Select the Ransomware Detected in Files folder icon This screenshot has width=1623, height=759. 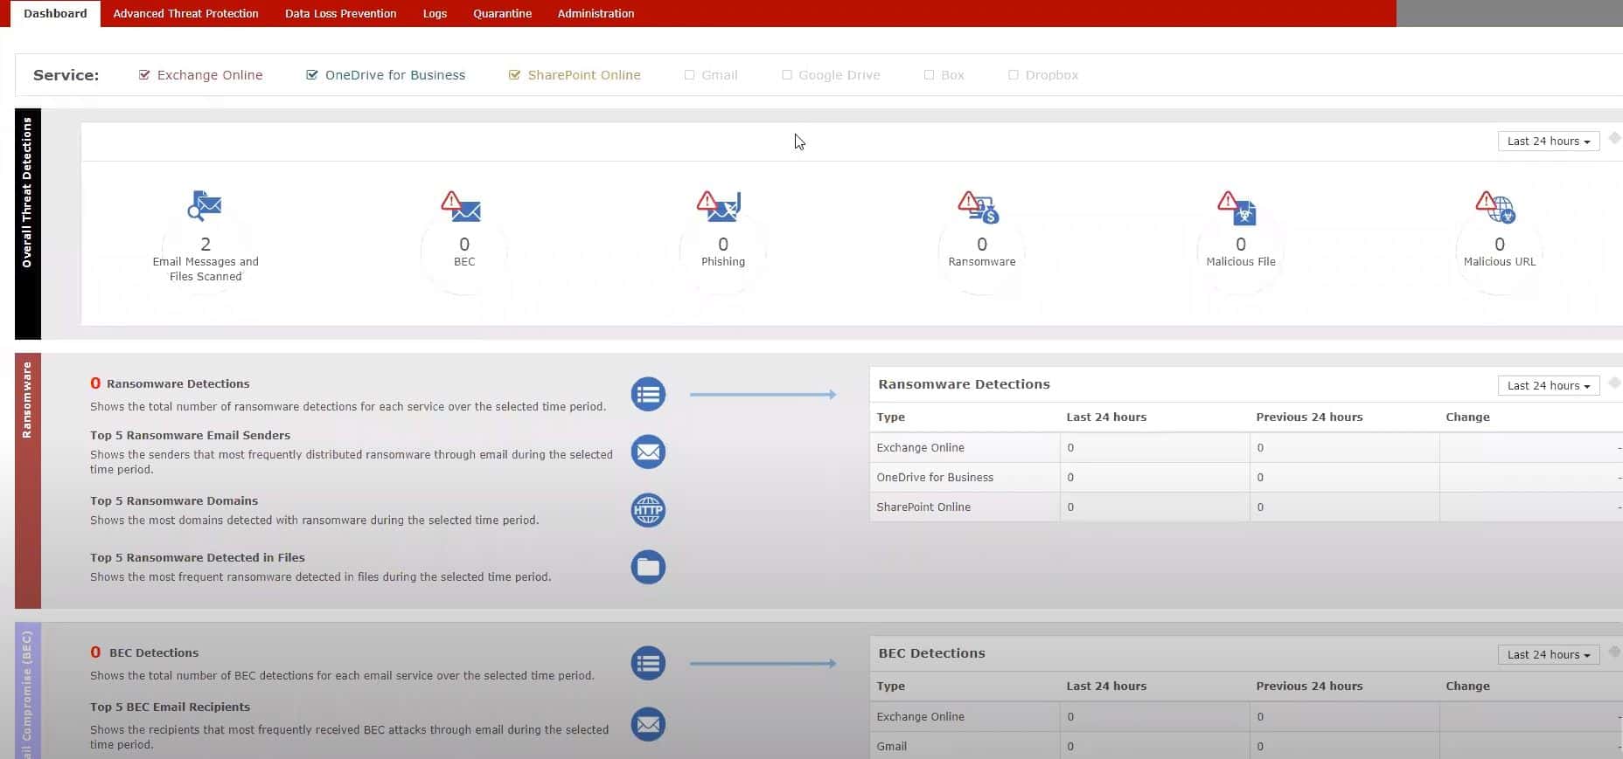648,567
